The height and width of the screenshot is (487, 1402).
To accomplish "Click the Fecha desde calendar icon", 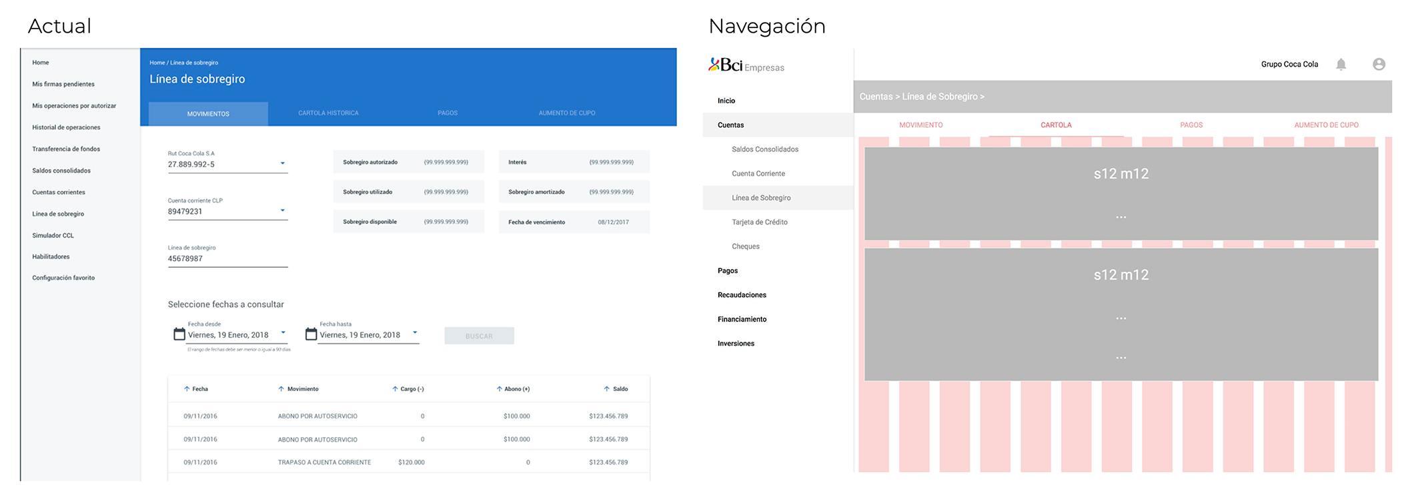I will 179,334.
